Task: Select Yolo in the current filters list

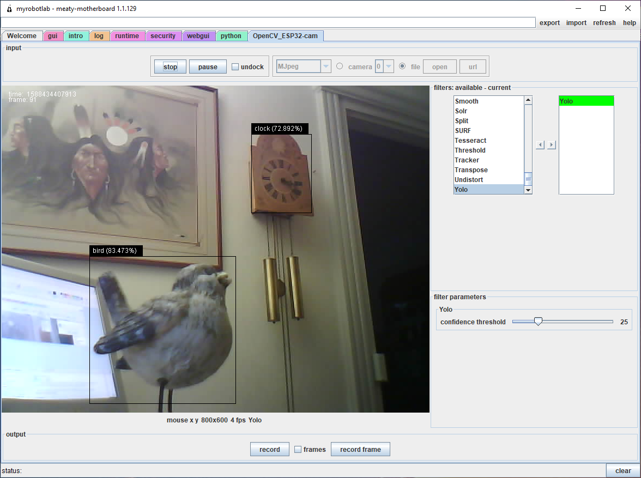Action: pyautogui.click(x=586, y=101)
